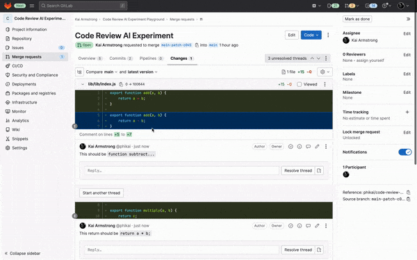Check the Viewed checkbox for index.js
Viewport: 417px width, 260px height.
tap(299, 84)
